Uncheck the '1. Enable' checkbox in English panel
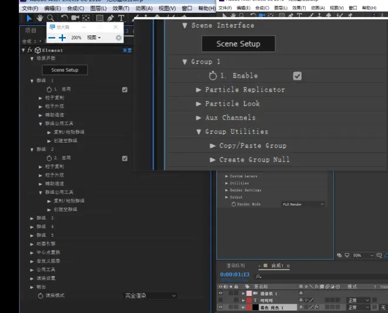Image resolution: width=388 pixels, height=313 pixels. 297,76
